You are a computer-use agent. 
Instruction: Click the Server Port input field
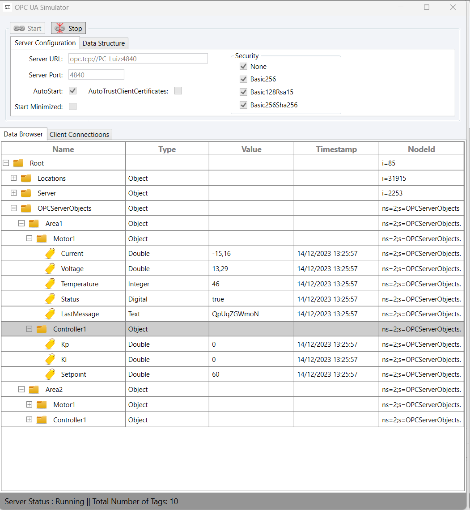coord(96,75)
